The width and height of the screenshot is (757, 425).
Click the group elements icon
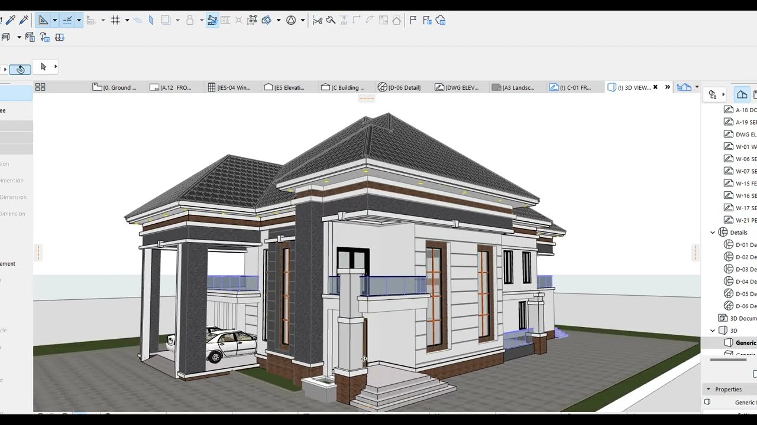pos(253,20)
